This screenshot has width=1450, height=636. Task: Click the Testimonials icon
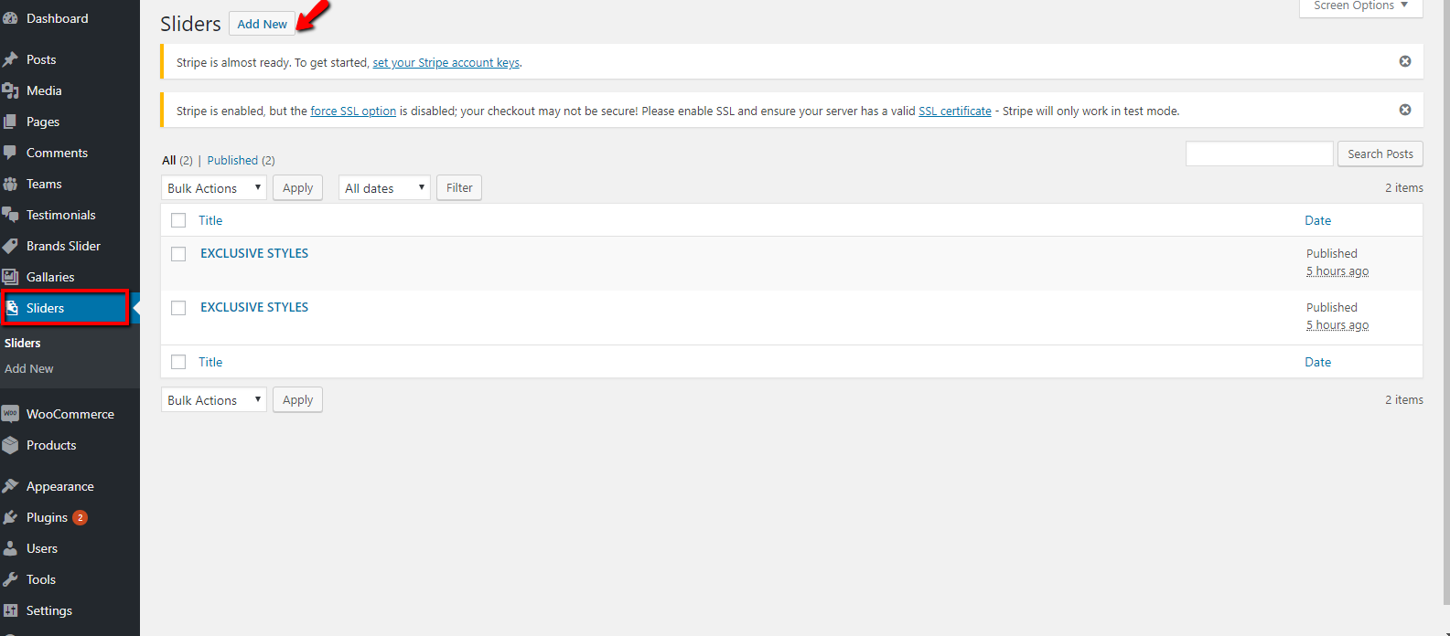click(10, 215)
